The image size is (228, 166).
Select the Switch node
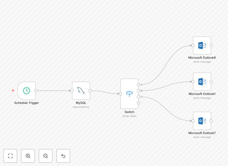pyautogui.click(x=130, y=94)
